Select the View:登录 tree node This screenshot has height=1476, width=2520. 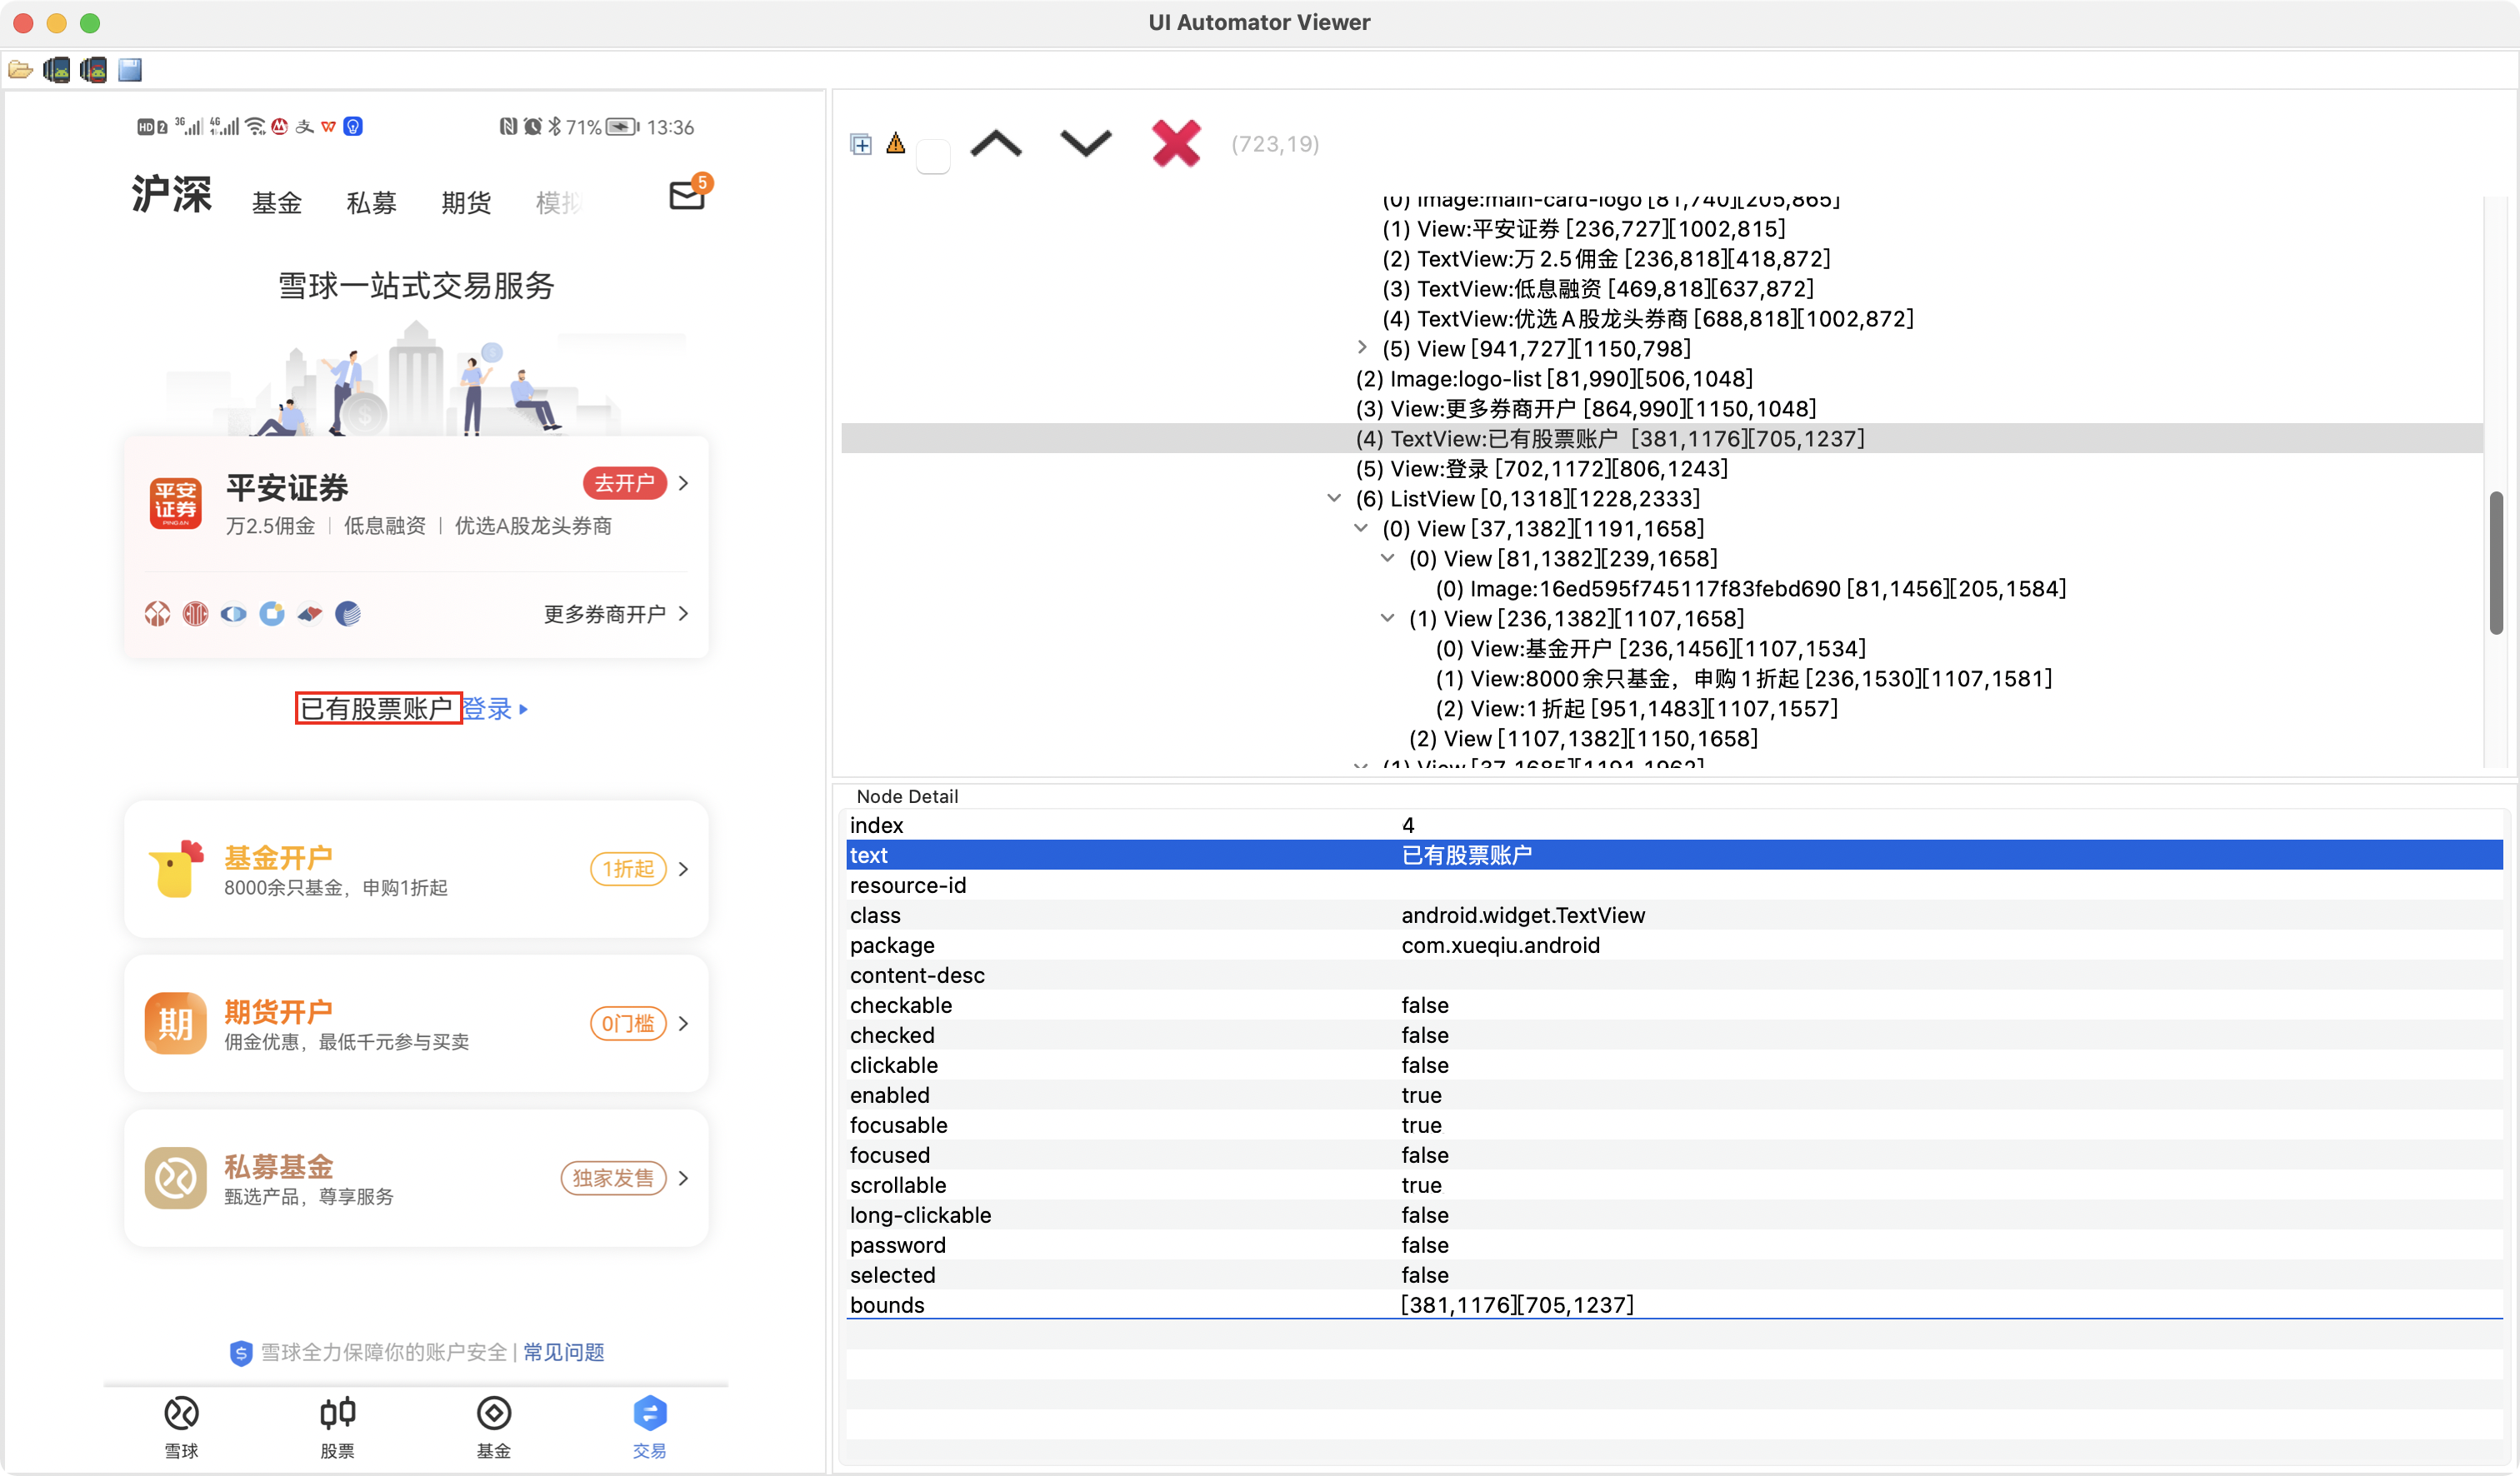pyautogui.click(x=1541, y=469)
